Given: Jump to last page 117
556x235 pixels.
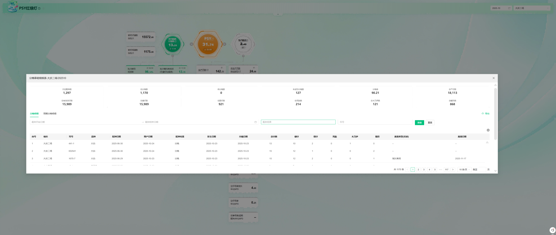Looking at the screenshot, I should 447,170.
